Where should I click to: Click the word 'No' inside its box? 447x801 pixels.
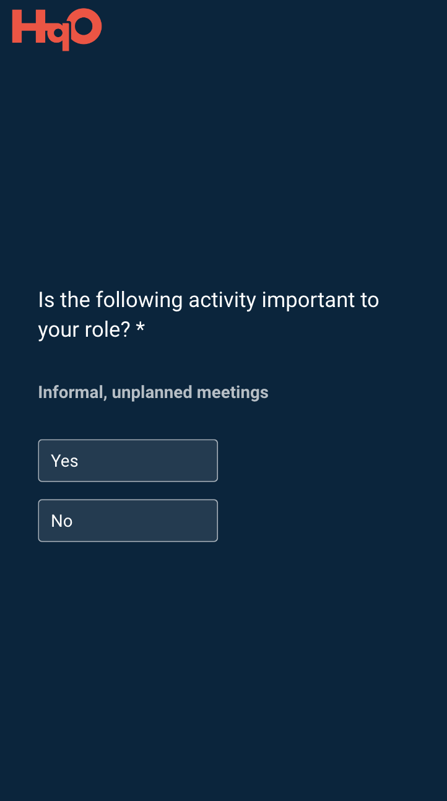(x=62, y=521)
